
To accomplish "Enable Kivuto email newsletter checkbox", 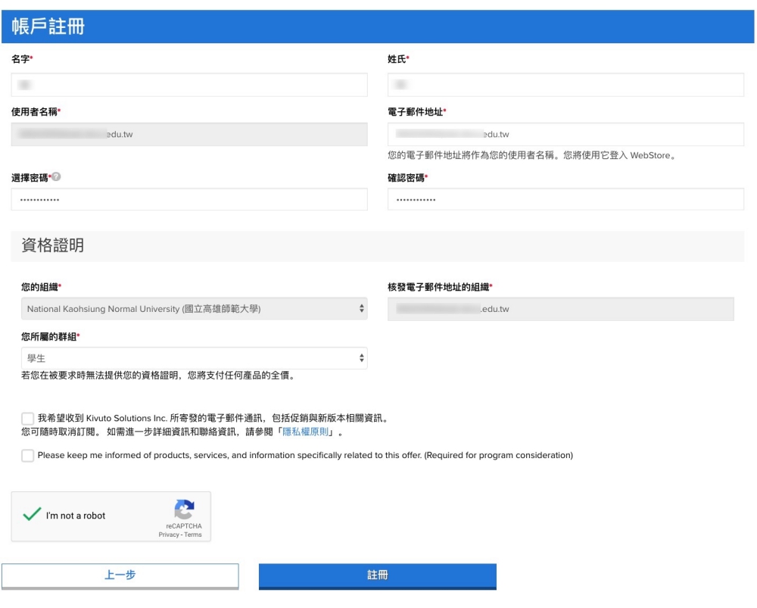I will (x=28, y=418).
